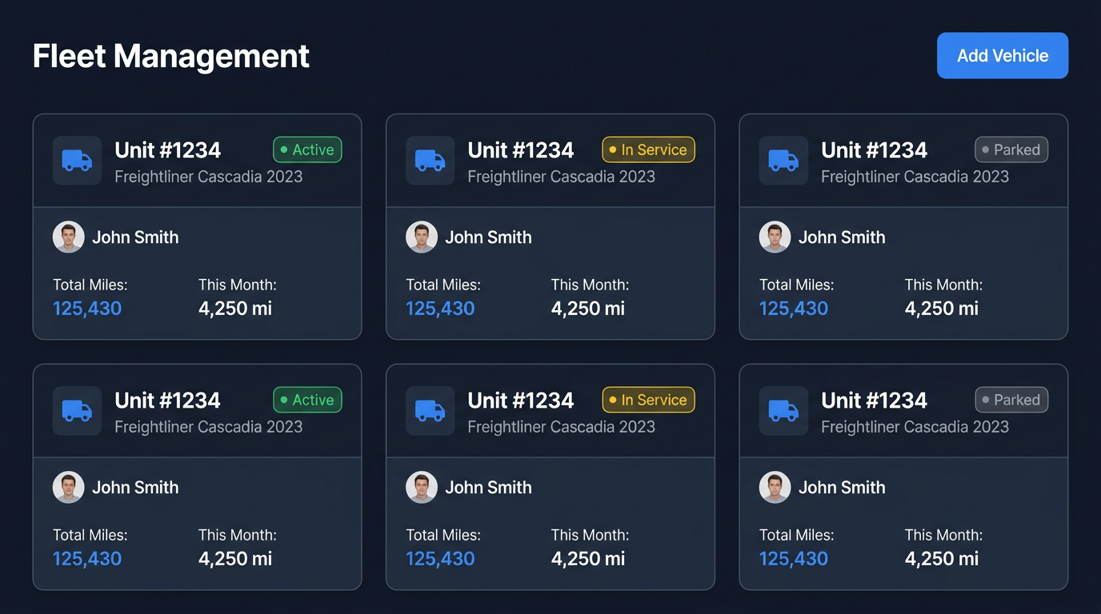Screen dimensions: 1101x614
Task: Open Unit #1234 title in top-left card
Action: [x=167, y=150]
